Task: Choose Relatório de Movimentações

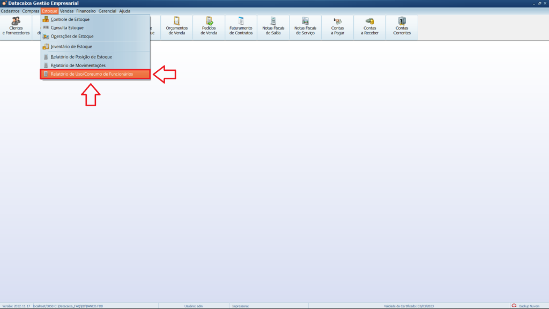Action: click(x=78, y=65)
